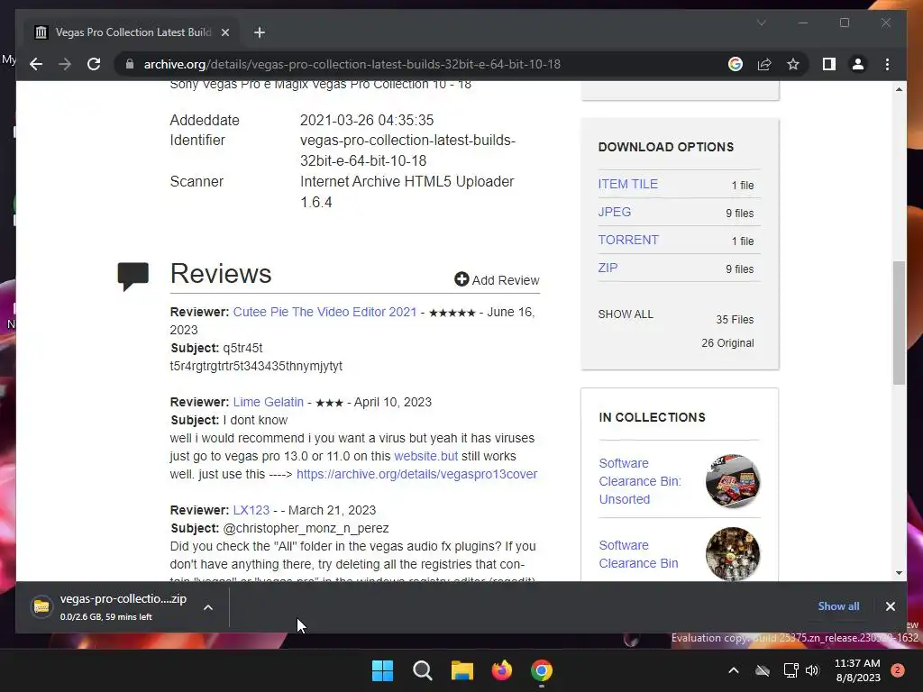Click the address bar URL
923x692 pixels.
pos(352,64)
